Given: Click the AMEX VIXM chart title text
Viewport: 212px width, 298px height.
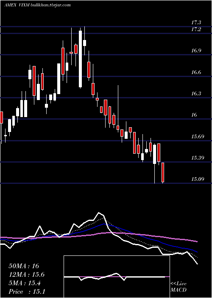Looking at the screenshot, I should (x=16, y=5).
